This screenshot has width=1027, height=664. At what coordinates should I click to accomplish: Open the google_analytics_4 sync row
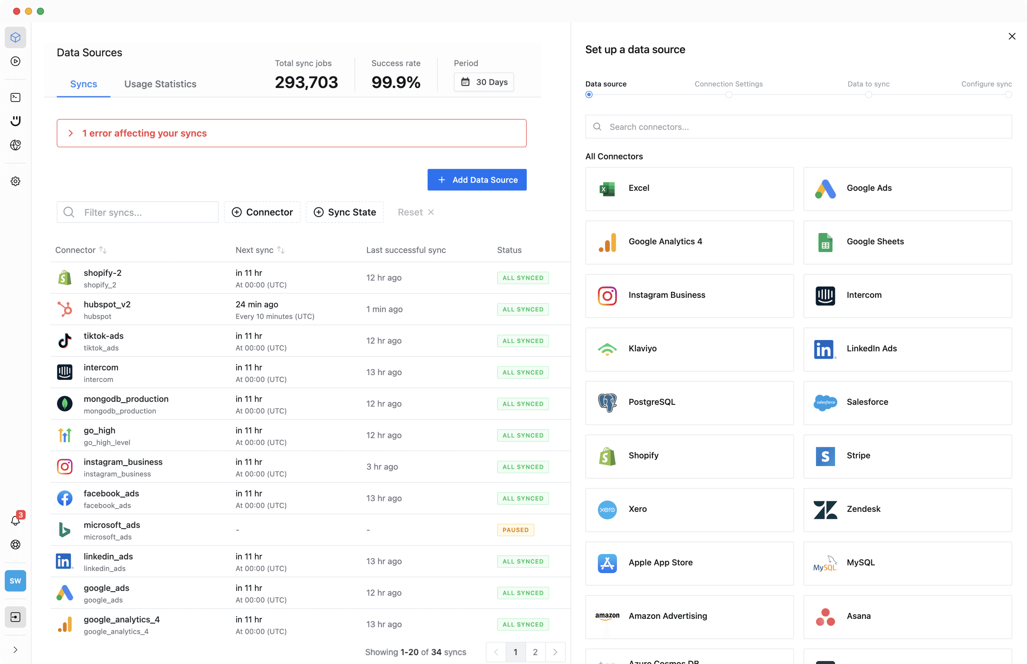tap(310, 624)
